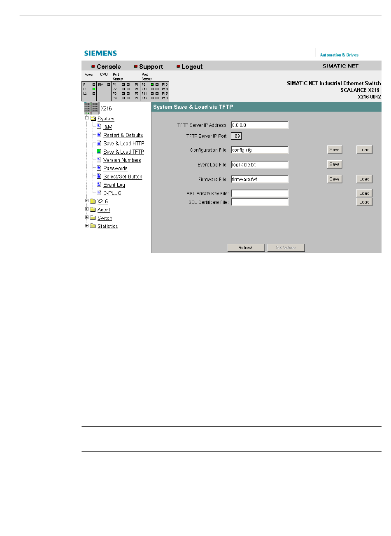The height and width of the screenshot is (536, 391).
Task: Load the Configuration File via TFTP
Action: pos(364,150)
